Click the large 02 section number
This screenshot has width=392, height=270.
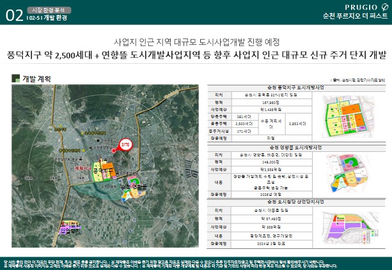point(14,15)
